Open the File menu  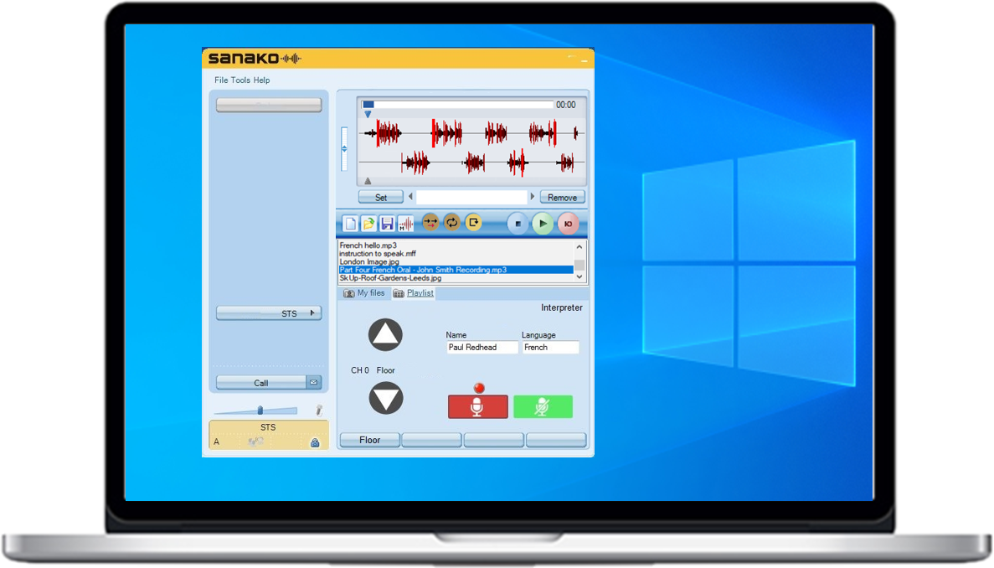[x=221, y=80]
